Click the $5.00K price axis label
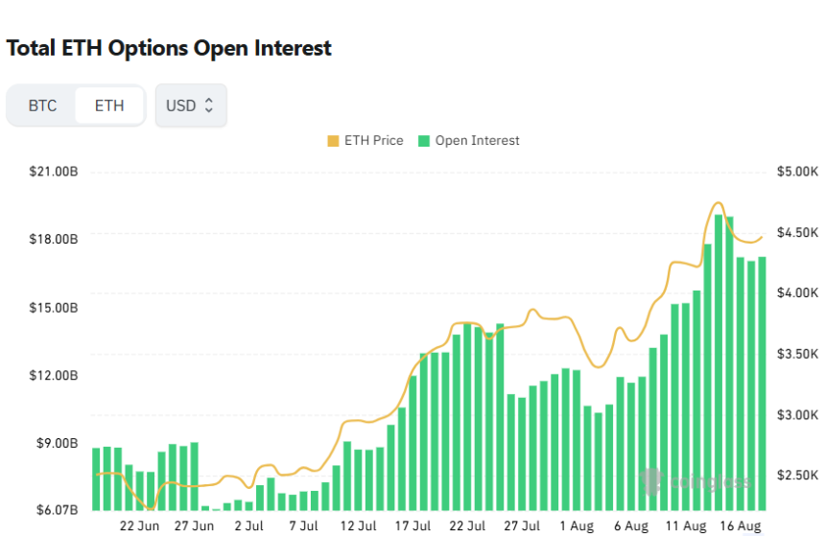 (796, 172)
